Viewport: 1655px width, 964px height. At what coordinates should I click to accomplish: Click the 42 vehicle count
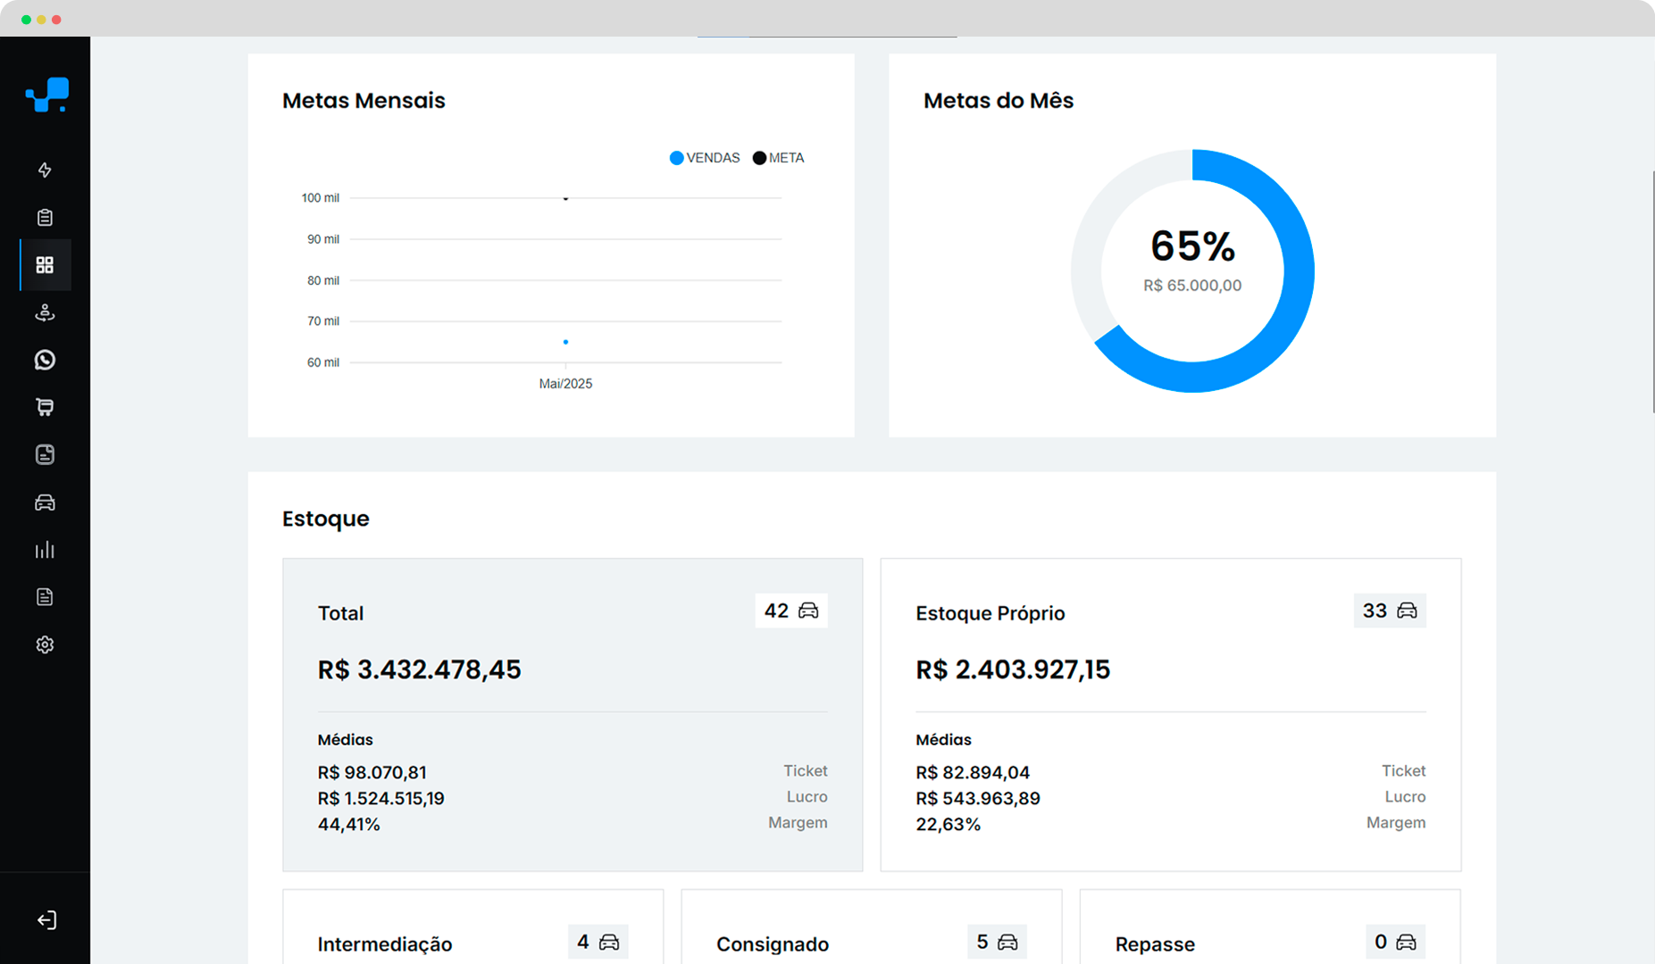[776, 611]
